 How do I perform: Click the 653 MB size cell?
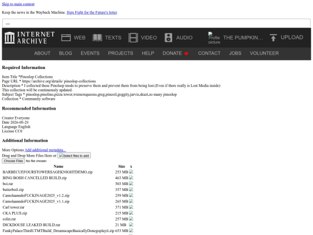[122, 230]
